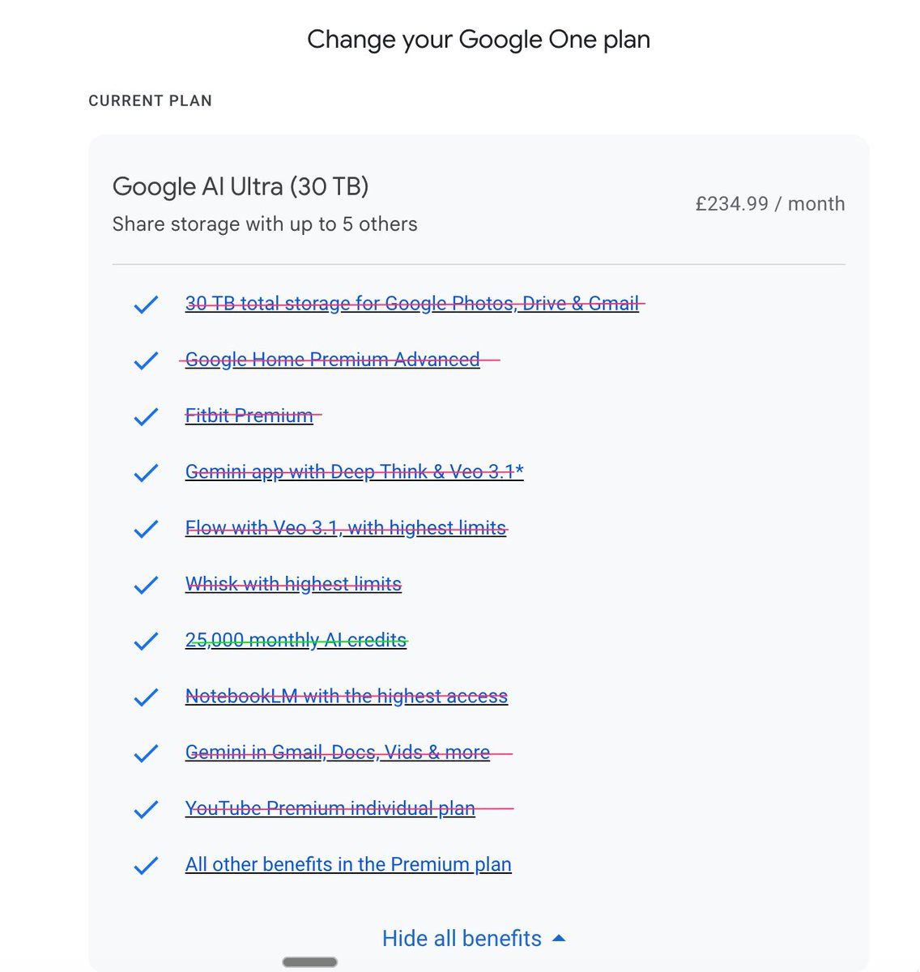920x972 pixels.
Task: Open Fitbit Premium benefit link
Action: tap(249, 416)
